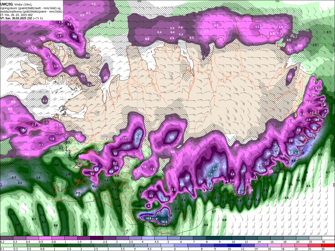Click the red rain legend swatch labeled 30
Image resolution: width=335 pixels, height=251 pixels.
click(x=328, y=246)
